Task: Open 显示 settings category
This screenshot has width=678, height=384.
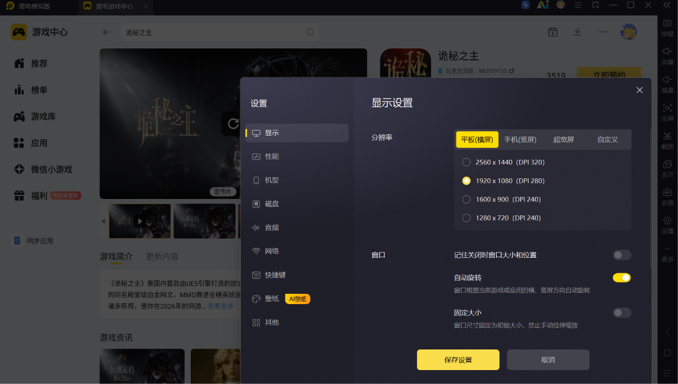Action: (297, 133)
